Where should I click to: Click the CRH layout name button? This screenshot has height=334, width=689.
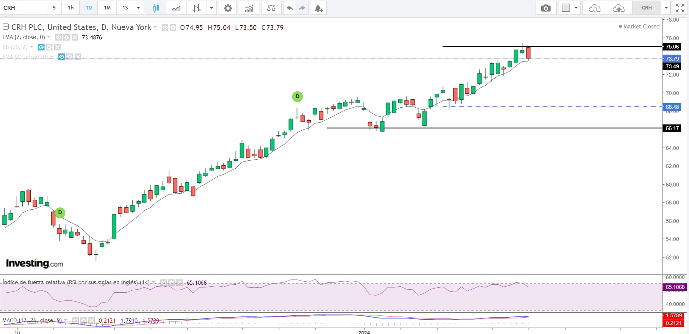pos(647,8)
